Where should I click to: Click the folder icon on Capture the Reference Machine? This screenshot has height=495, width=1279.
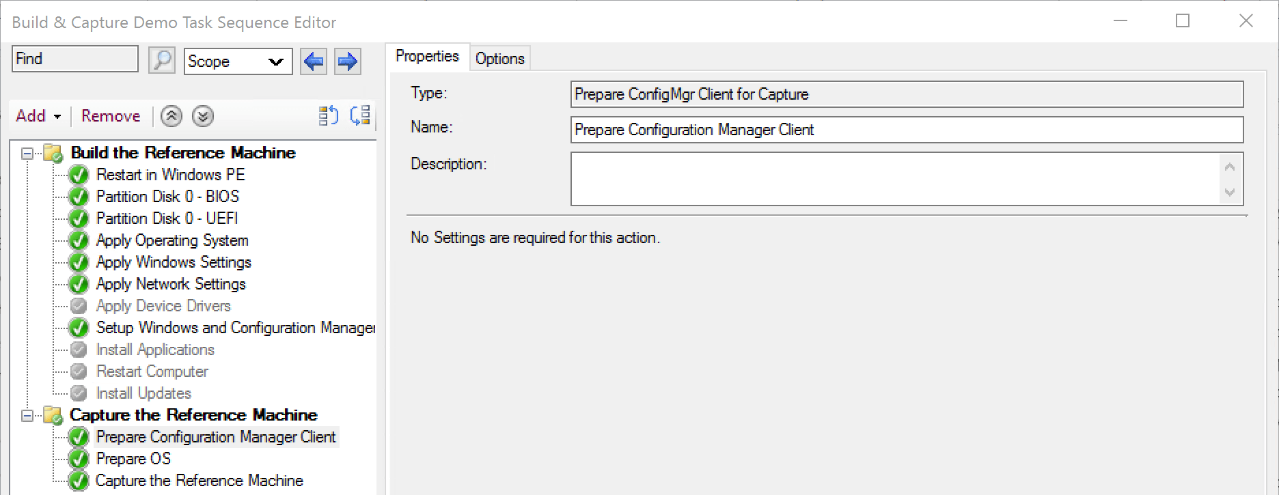tap(52, 414)
